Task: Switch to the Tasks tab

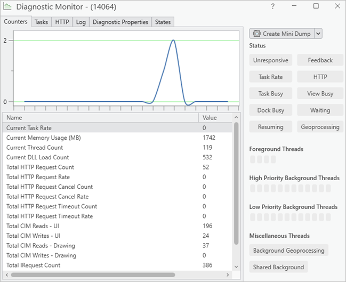Action: click(41, 22)
